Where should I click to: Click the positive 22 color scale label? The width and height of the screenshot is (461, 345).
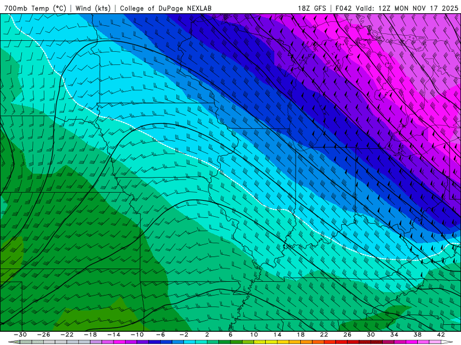tap(324, 335)
